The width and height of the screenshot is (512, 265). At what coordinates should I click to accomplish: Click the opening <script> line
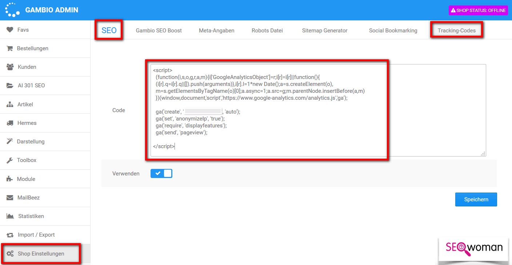163,70
